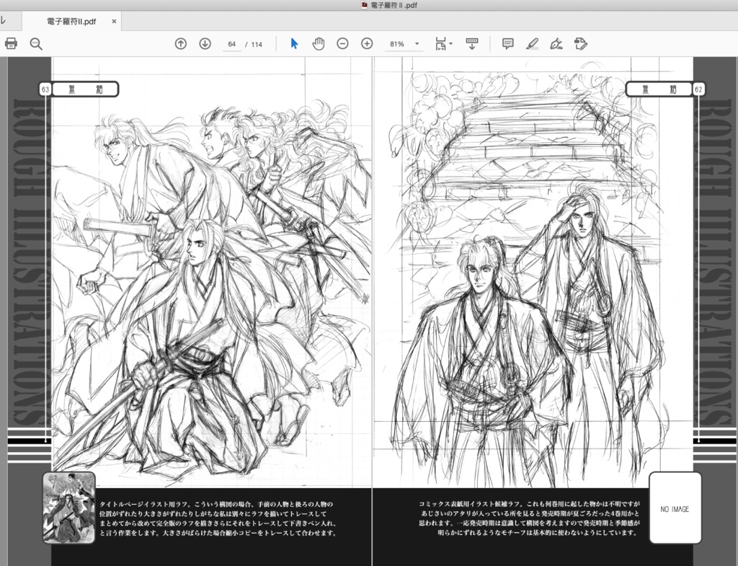The image size is (738, 566).
Task: Select the Highlight text pen tool
Action: click(533, 44)
